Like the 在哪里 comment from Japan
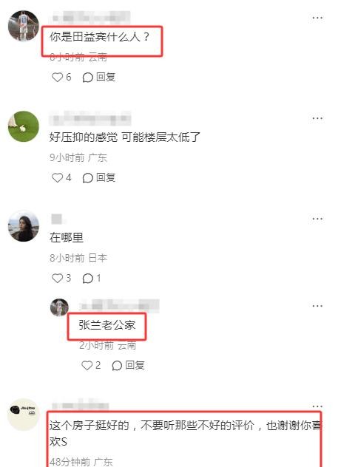This screenshot has width=338, height=467. pyautogui.click(x=61, y=278)
